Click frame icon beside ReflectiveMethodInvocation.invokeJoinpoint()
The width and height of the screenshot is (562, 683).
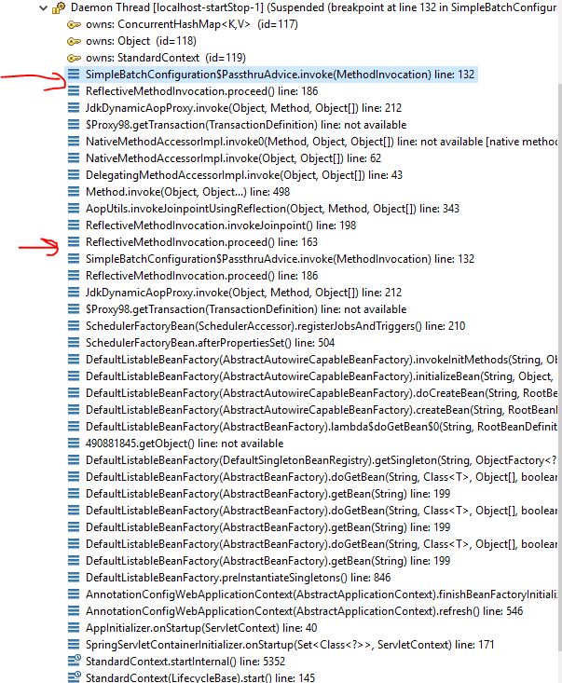click(74, 225)
